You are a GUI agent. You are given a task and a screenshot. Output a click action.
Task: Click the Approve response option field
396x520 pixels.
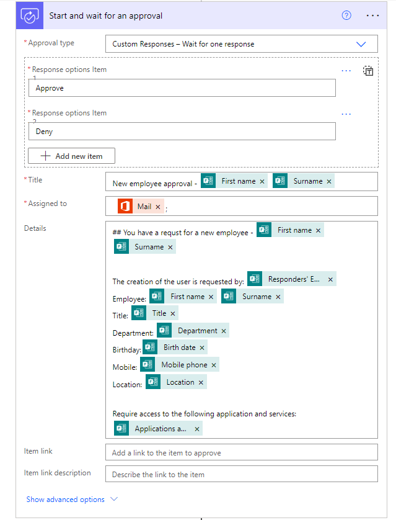pyautogui.click(x=182, y=88)
